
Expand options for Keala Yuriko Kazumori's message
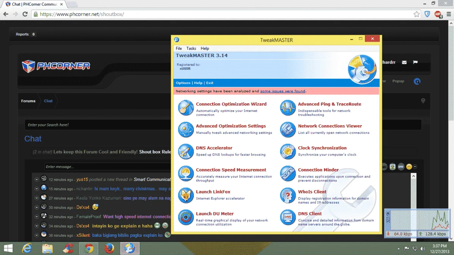[37, 198]
